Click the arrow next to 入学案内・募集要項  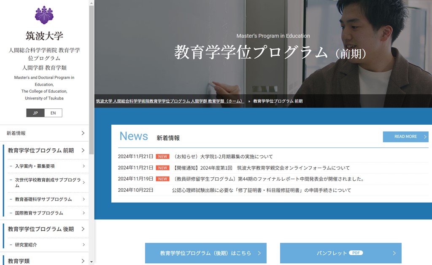[x=84, y=166]
